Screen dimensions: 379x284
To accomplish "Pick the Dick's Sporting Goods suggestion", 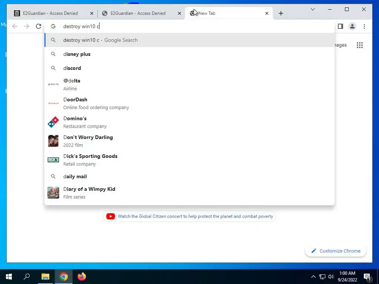I will pos(189,160).
